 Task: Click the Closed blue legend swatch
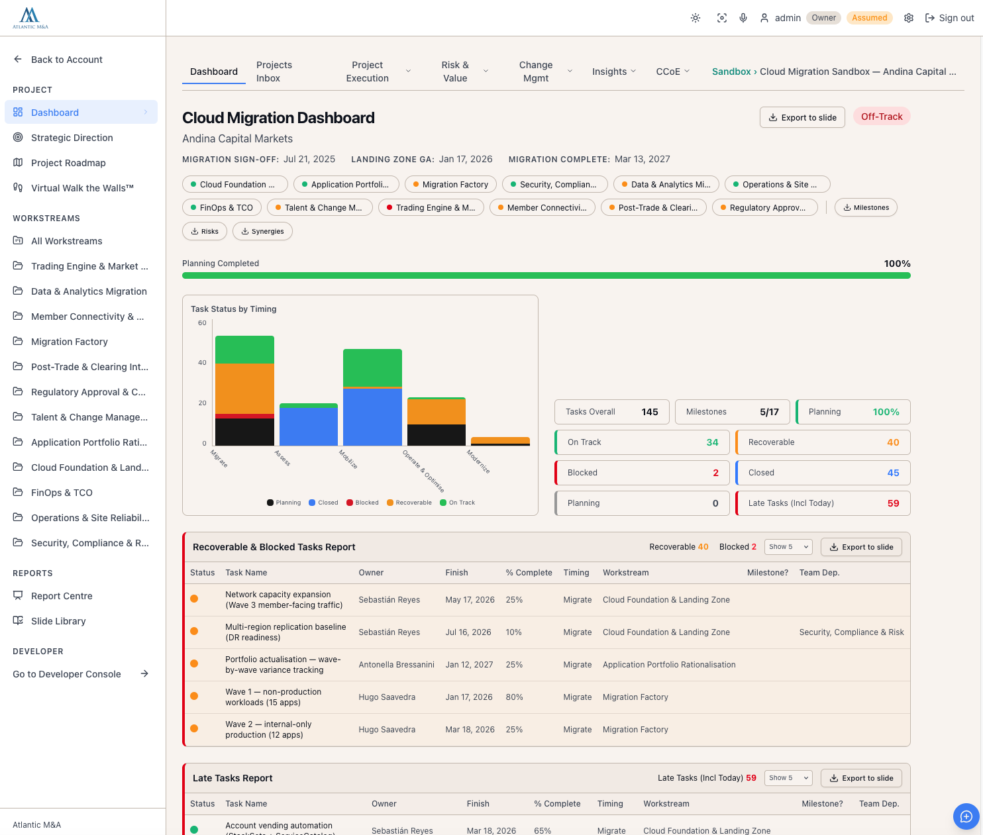312,503
